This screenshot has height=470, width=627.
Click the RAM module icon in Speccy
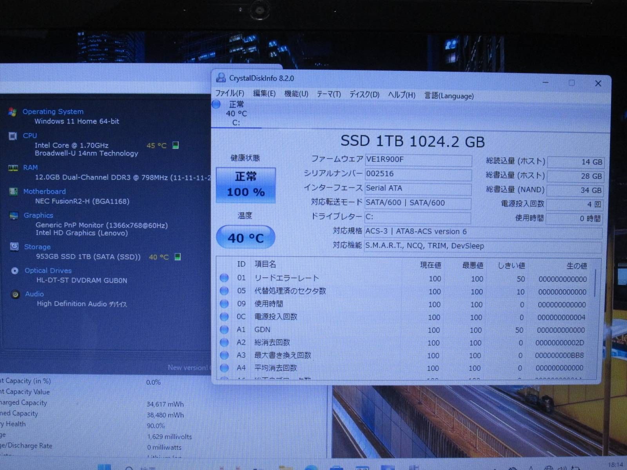coord(13,168)
